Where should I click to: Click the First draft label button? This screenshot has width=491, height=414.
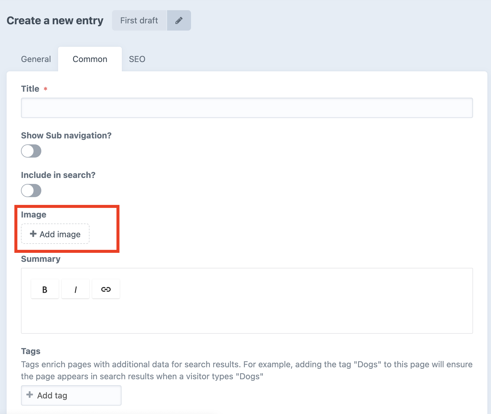pos(139,20)
